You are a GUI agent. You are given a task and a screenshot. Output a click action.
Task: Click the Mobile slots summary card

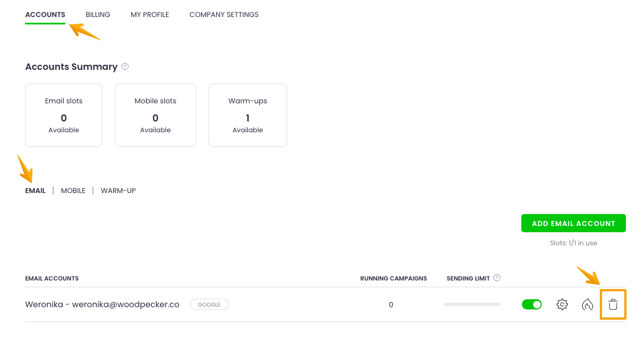point(155,115)
